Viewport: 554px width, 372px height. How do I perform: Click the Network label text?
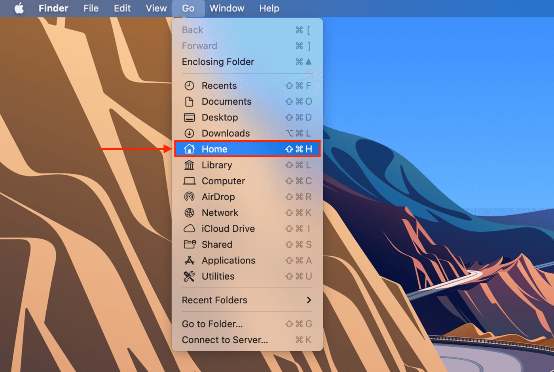[220, 213]
